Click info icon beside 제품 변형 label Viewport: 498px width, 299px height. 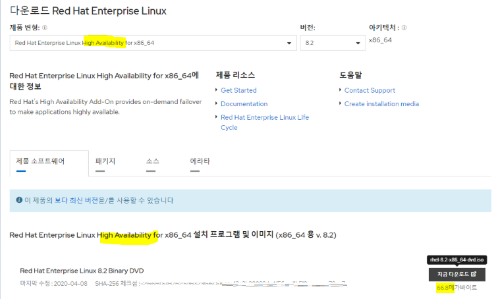45,28
